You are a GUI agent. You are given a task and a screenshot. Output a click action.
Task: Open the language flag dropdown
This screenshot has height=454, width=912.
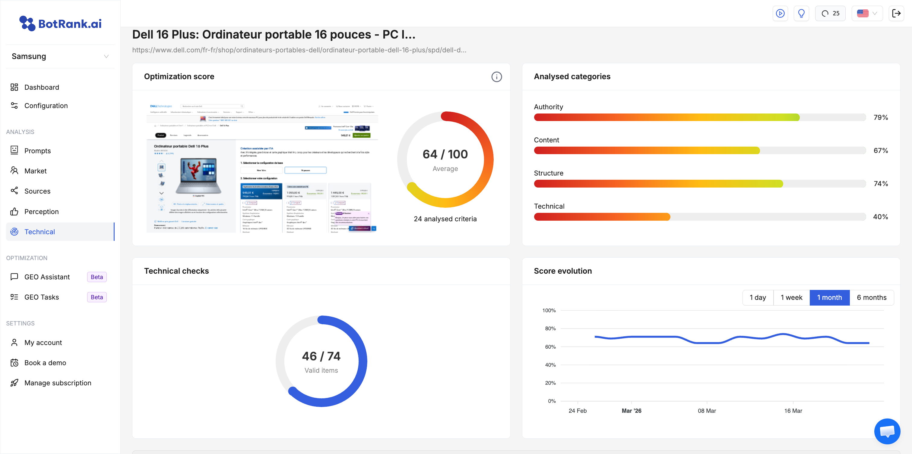click(x=867, y=14)
